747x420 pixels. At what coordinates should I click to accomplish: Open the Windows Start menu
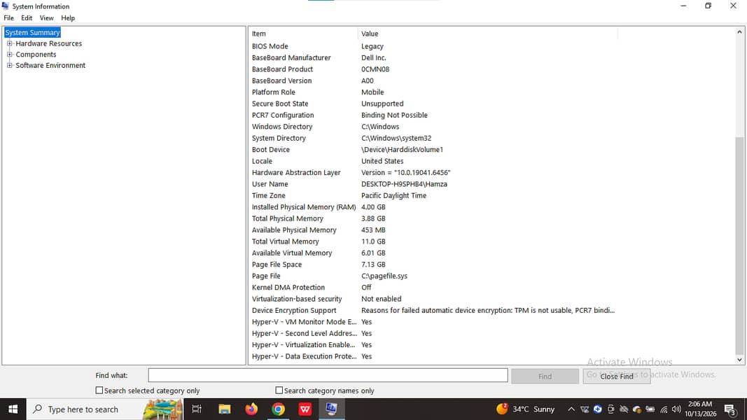click(13, 409)
